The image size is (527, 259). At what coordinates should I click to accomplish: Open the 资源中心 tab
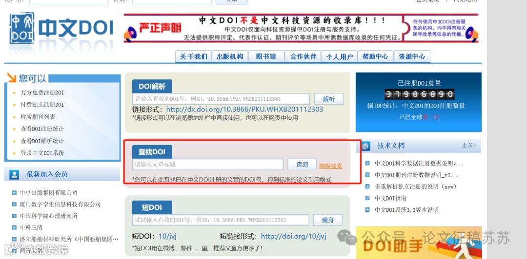(x=412, y=56)
